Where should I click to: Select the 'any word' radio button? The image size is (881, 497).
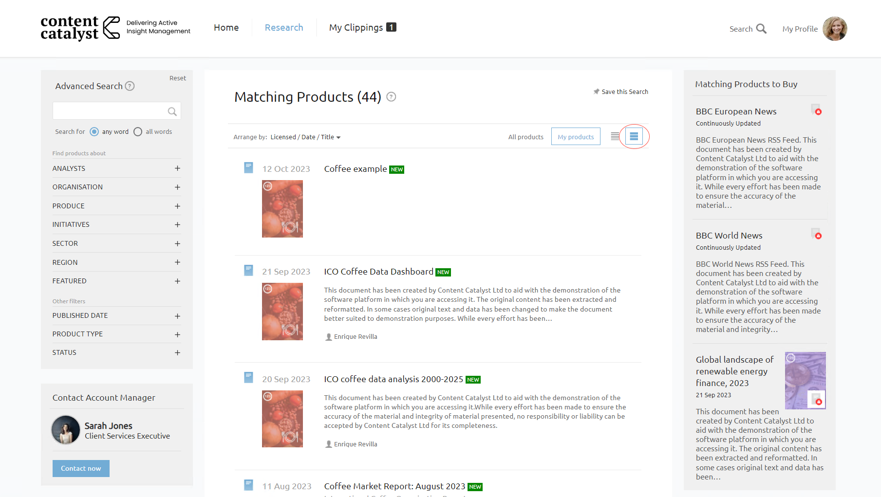pos(94,132)
